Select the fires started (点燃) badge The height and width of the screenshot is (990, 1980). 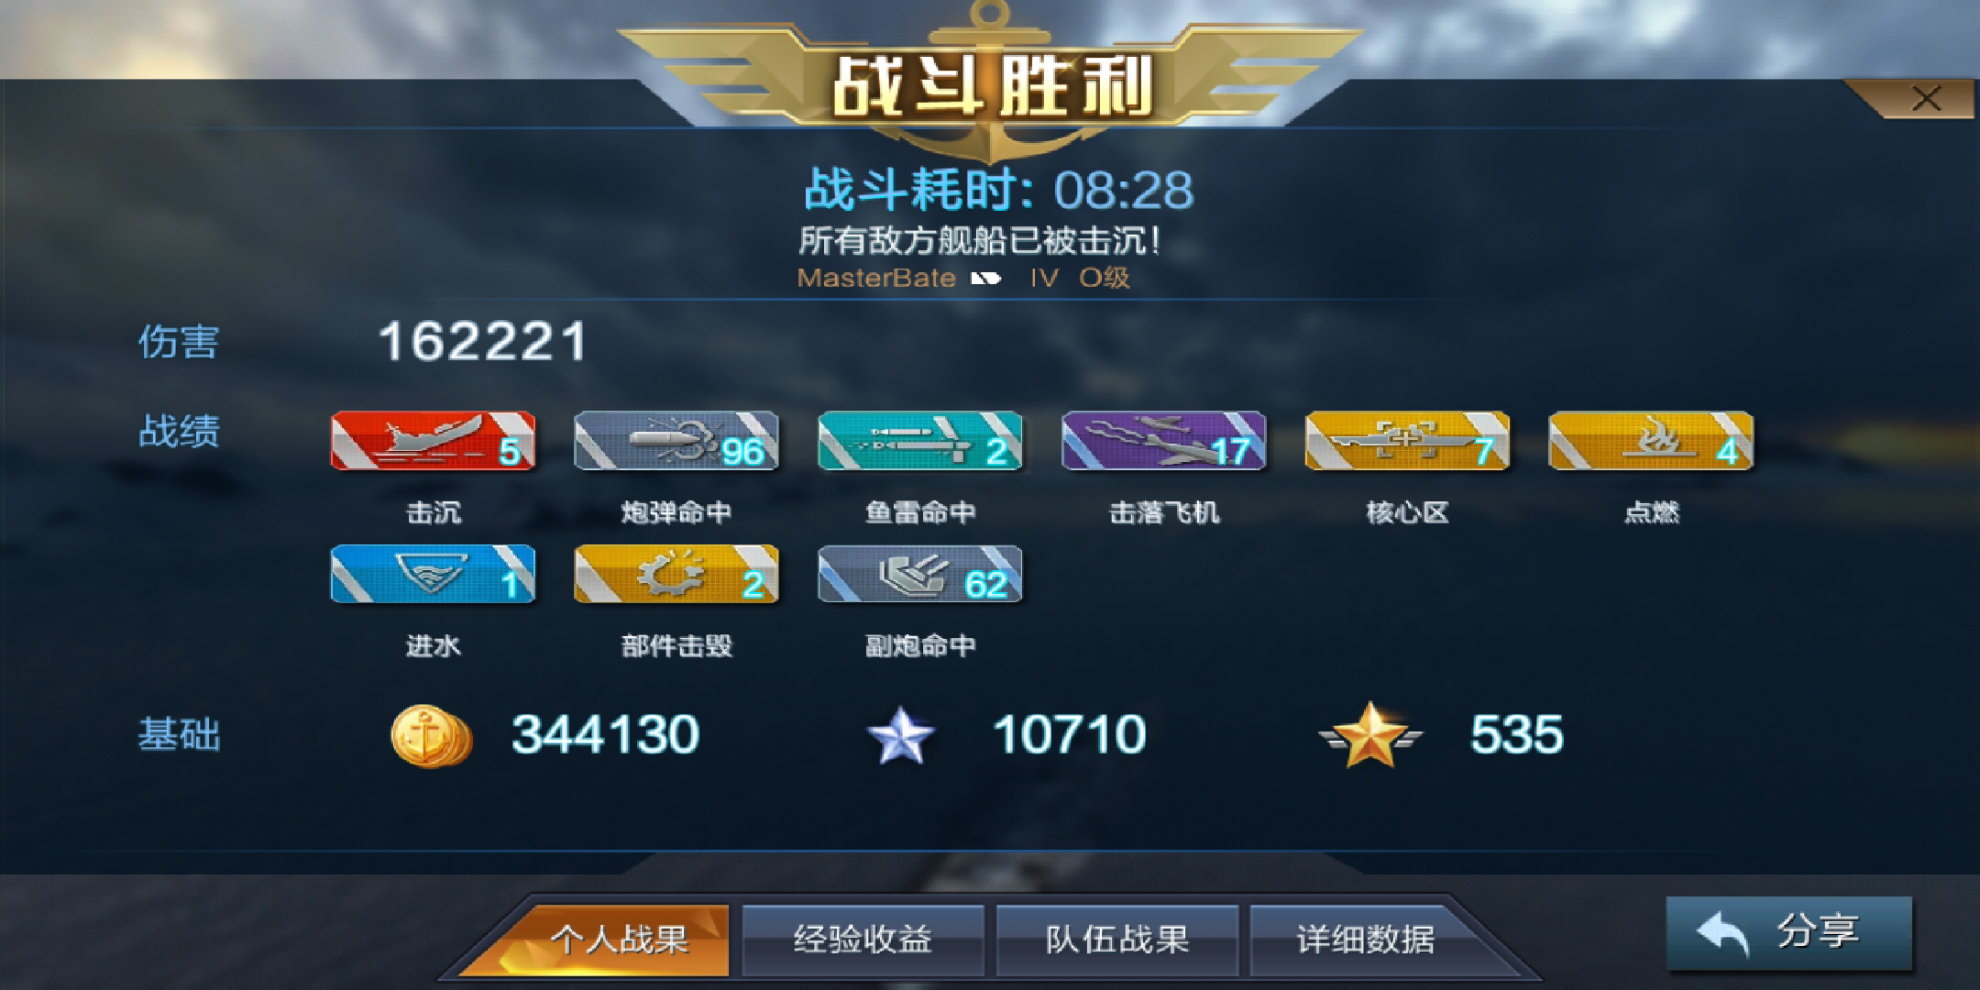1652,441
